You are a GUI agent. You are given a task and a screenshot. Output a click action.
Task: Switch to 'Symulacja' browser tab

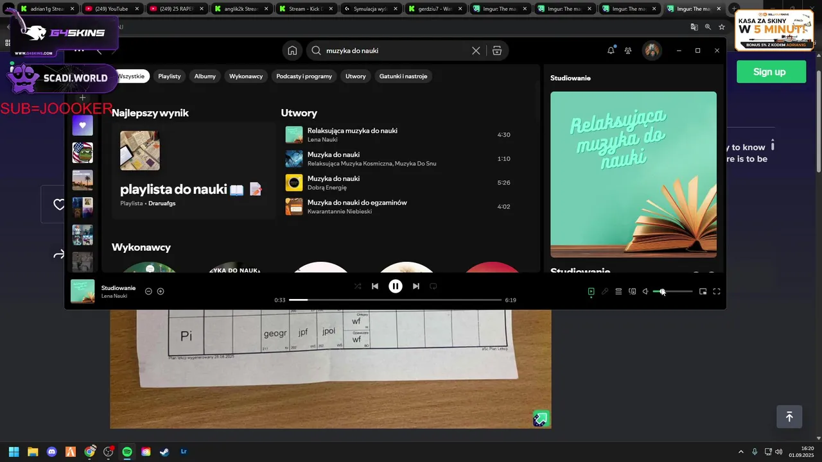point(371,9)
